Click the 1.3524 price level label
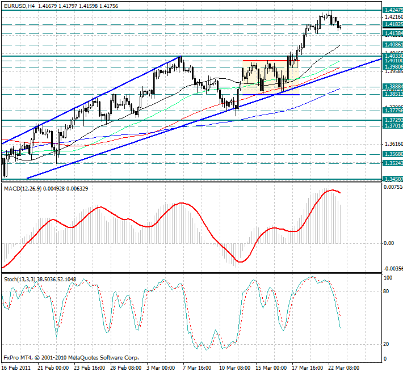403x372 pixels. pyautogui.click(x=393, y=163)
